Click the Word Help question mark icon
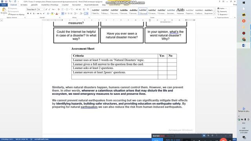The width and height of the screenshot is (251, 141). (220, 2)
